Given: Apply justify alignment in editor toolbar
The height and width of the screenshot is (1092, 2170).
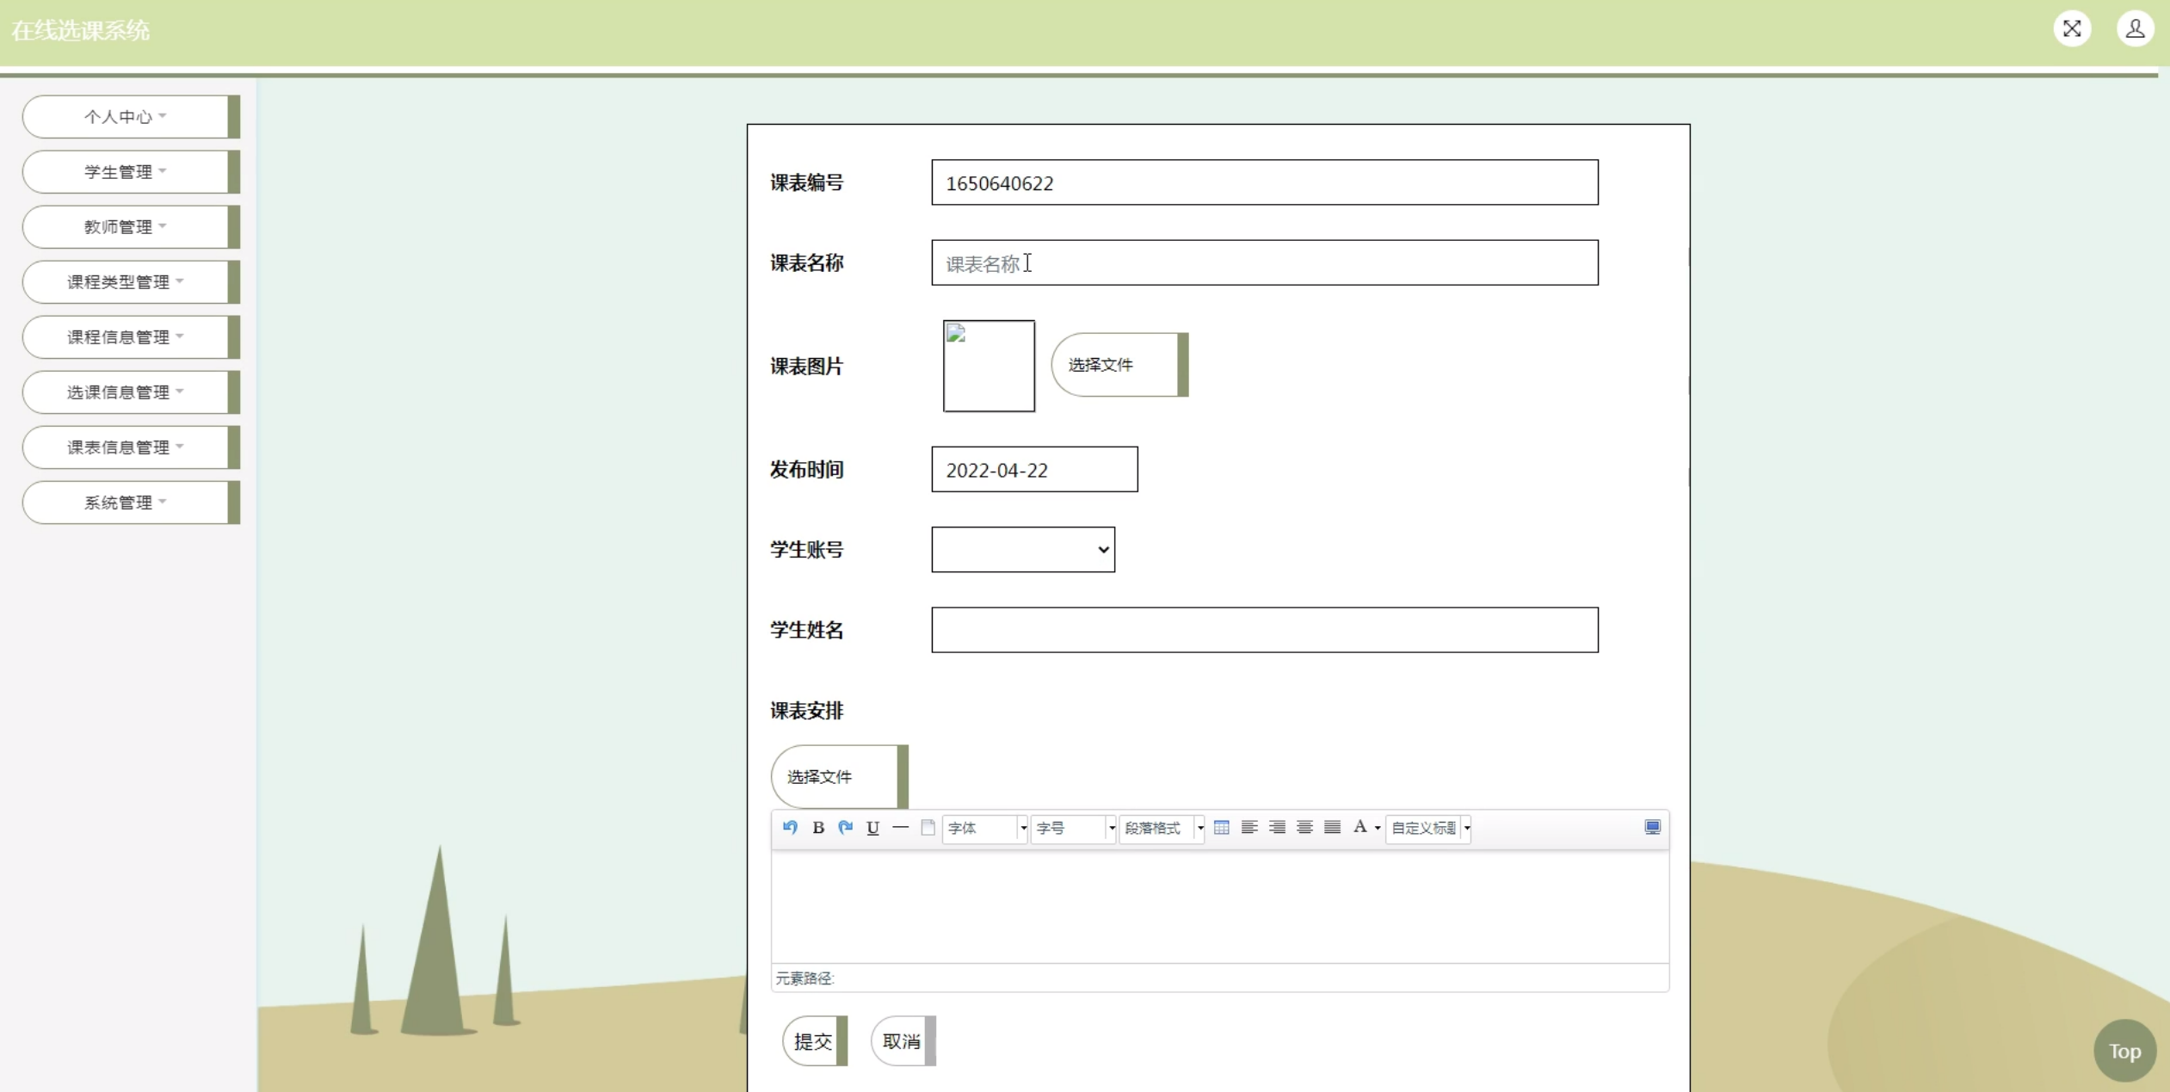Looking at the screenshot, I should [x=1332, y=827].
